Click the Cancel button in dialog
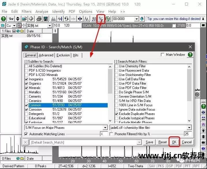Image resolution: width=207 pixels, height=169 pixels. (187, 142)
